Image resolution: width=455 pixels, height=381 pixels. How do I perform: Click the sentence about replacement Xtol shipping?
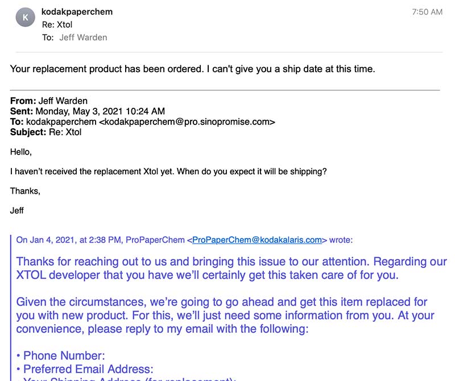click(168, 171)
